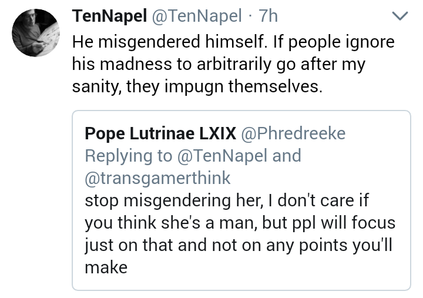Image resolution: width=423 pixels, height=298 pixels.
Task: Click the 'you think she's a man' line
Action: click(x=240, y=223)
